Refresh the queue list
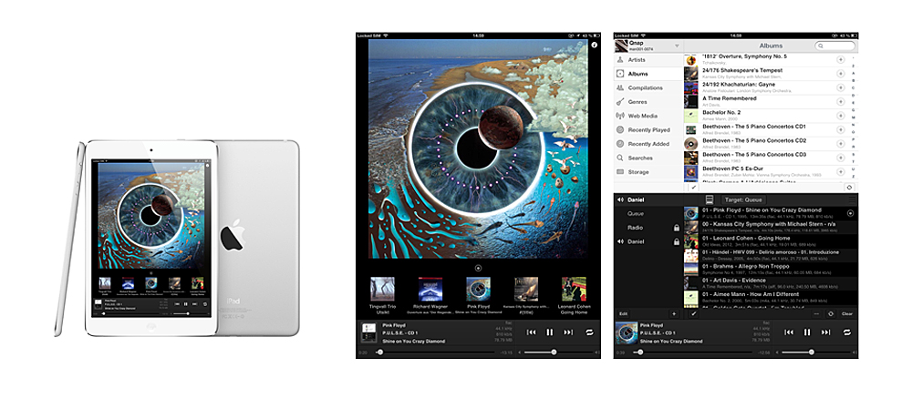The image size is (912, 419). coord(831,314)
